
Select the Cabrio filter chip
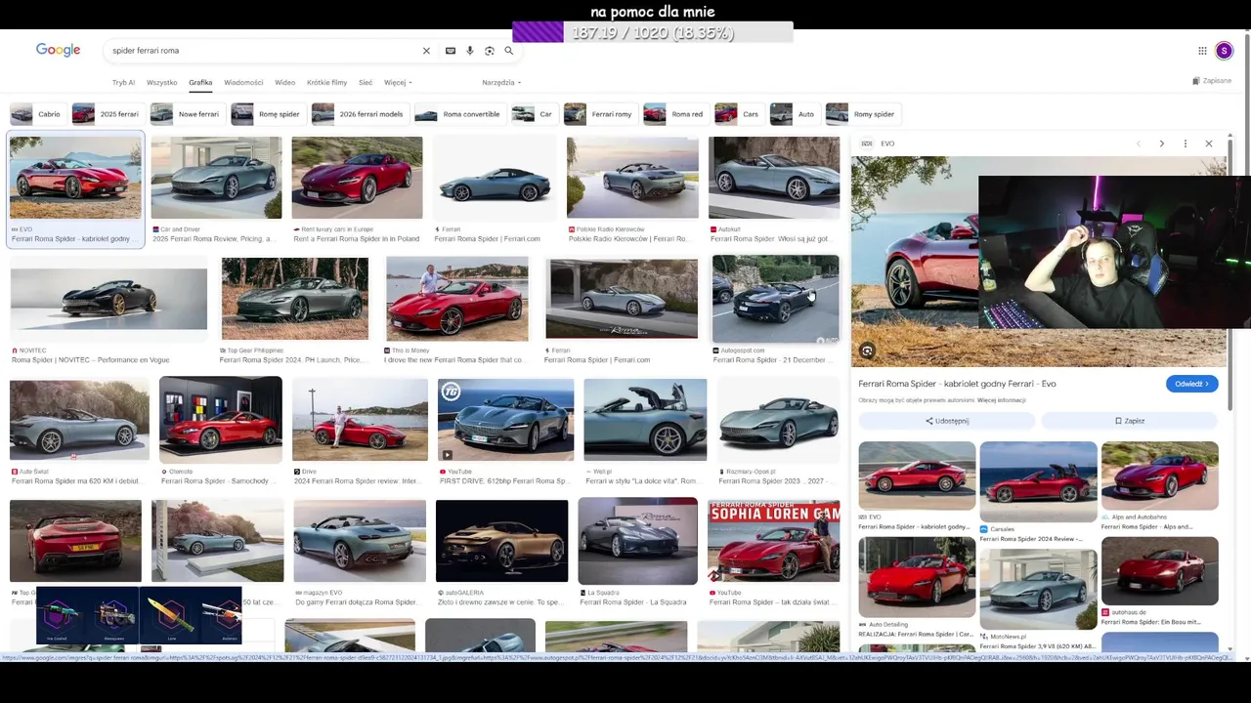36,114
